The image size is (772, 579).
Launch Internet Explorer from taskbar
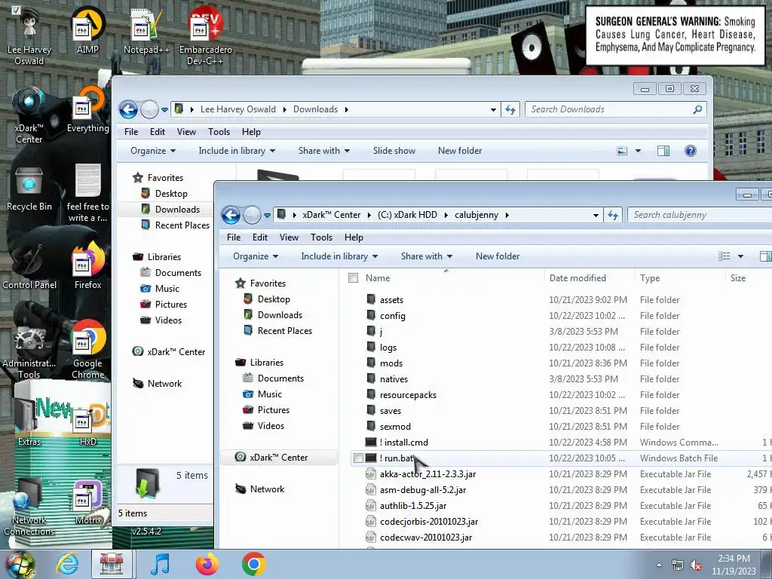[x=67, y=564]
